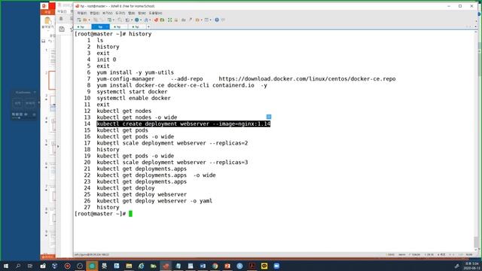Click the docker-ce.repo URL on line 7

(x=307, y=79)
